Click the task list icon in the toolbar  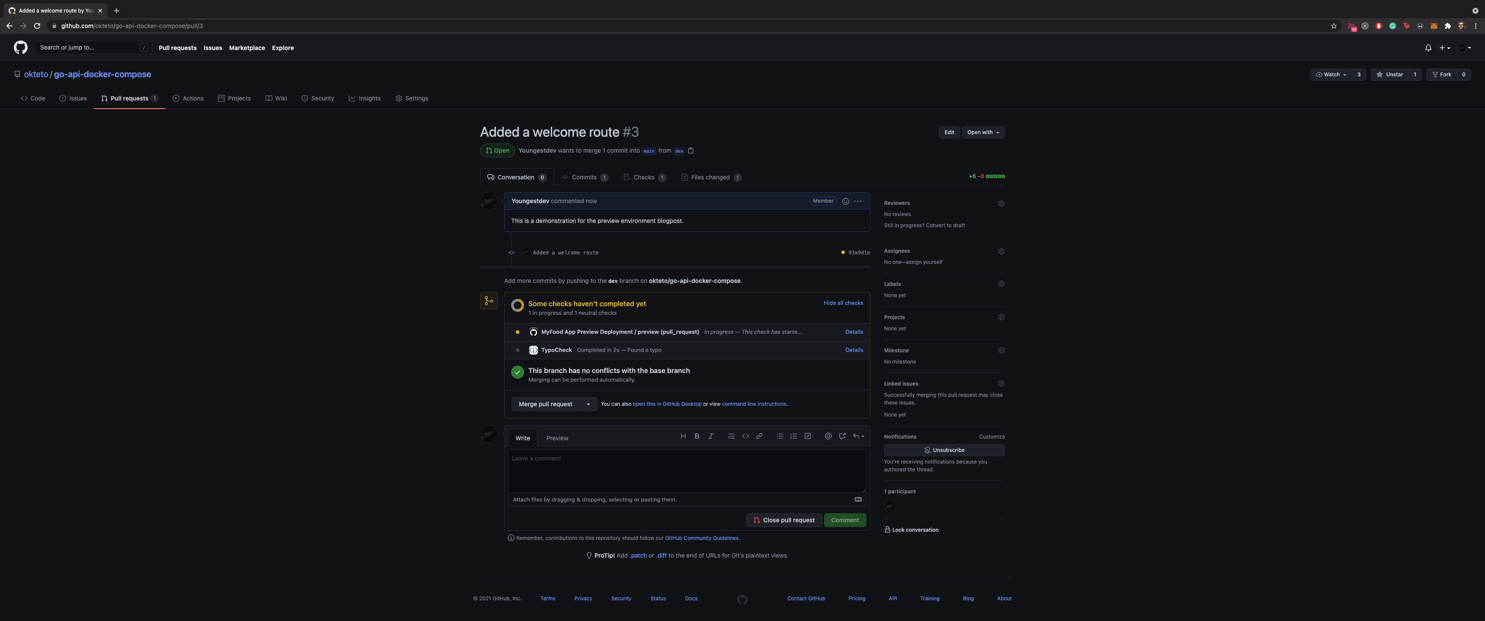pos(808,436)
